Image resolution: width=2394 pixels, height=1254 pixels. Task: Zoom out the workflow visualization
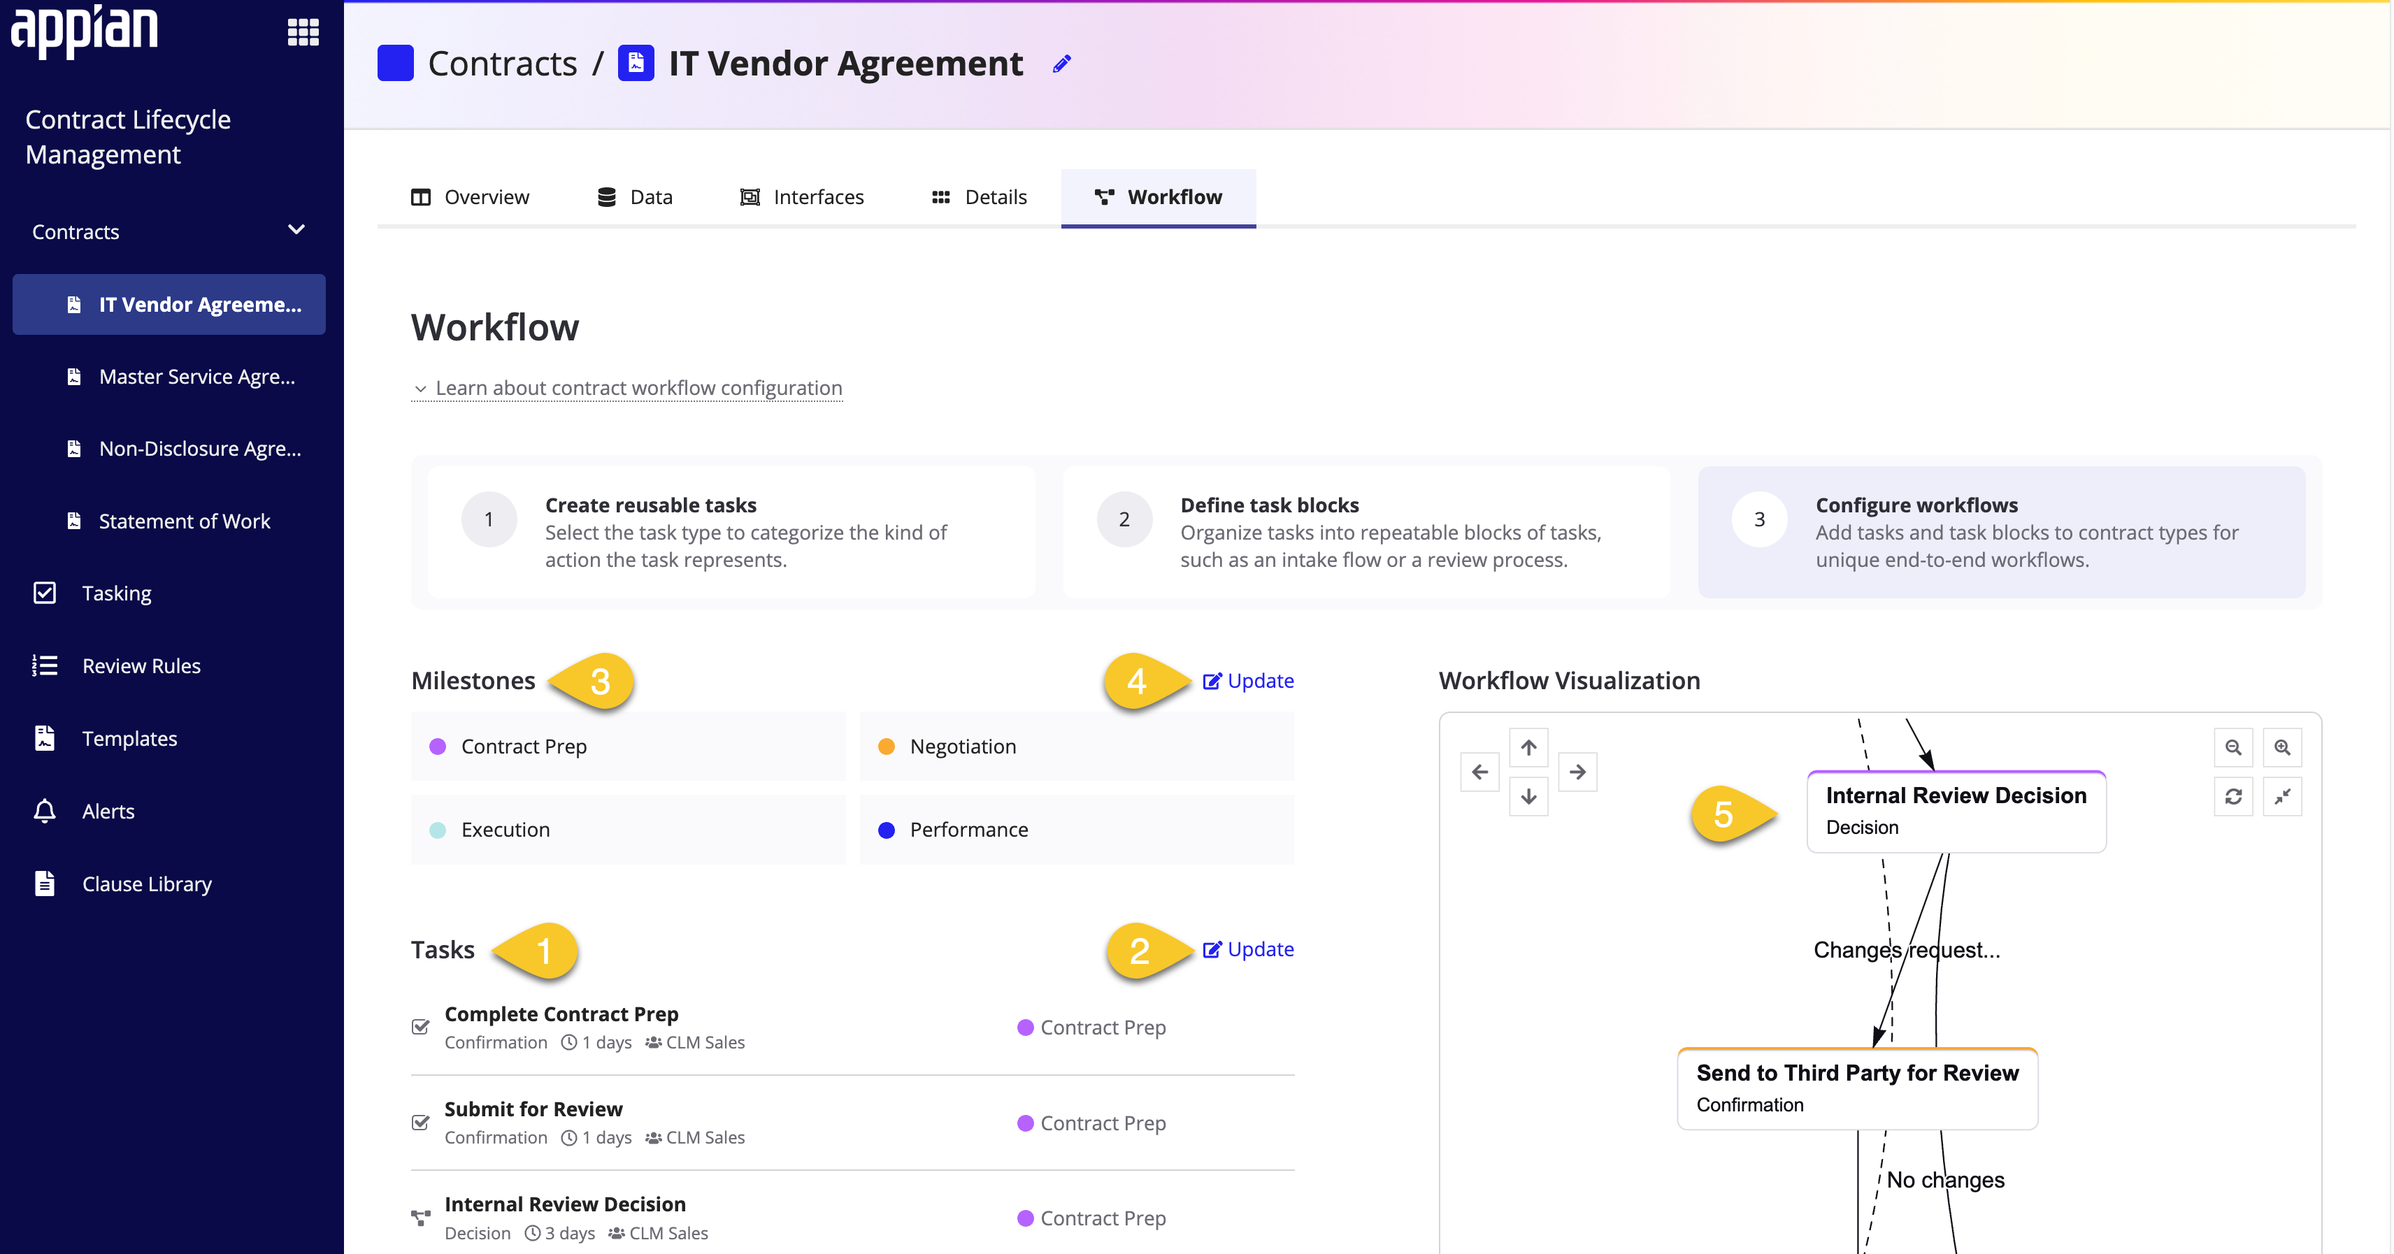(2233, 748)
